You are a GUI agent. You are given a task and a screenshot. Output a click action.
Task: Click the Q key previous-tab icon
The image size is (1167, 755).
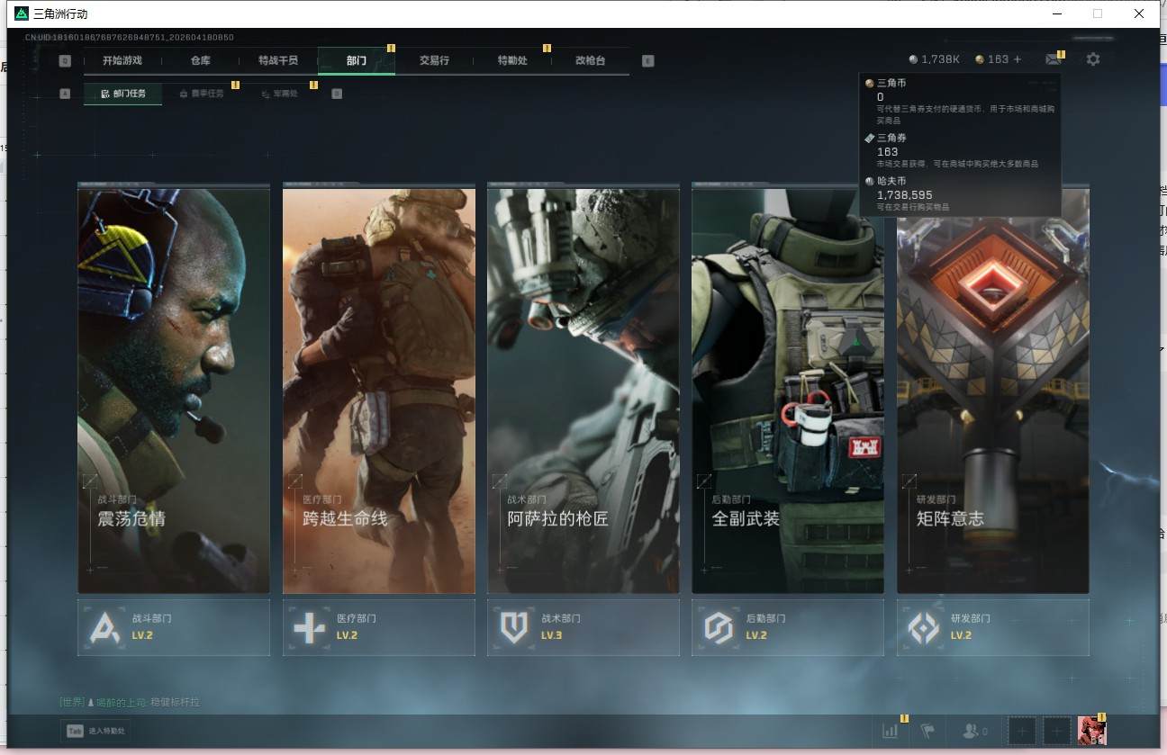[65, 61]
